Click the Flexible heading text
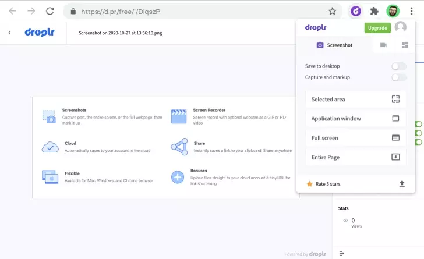This screenshot has height=259, width=424. pyautogui.click(x=72, y=173)
